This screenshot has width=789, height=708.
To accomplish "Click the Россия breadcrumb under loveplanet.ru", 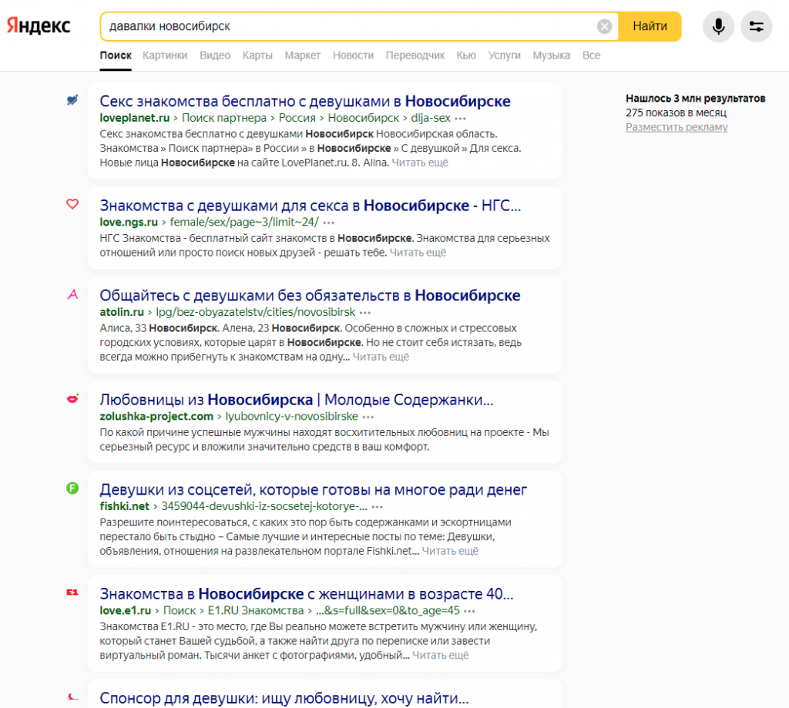I will pyautogui.click(x=297, y=118).
